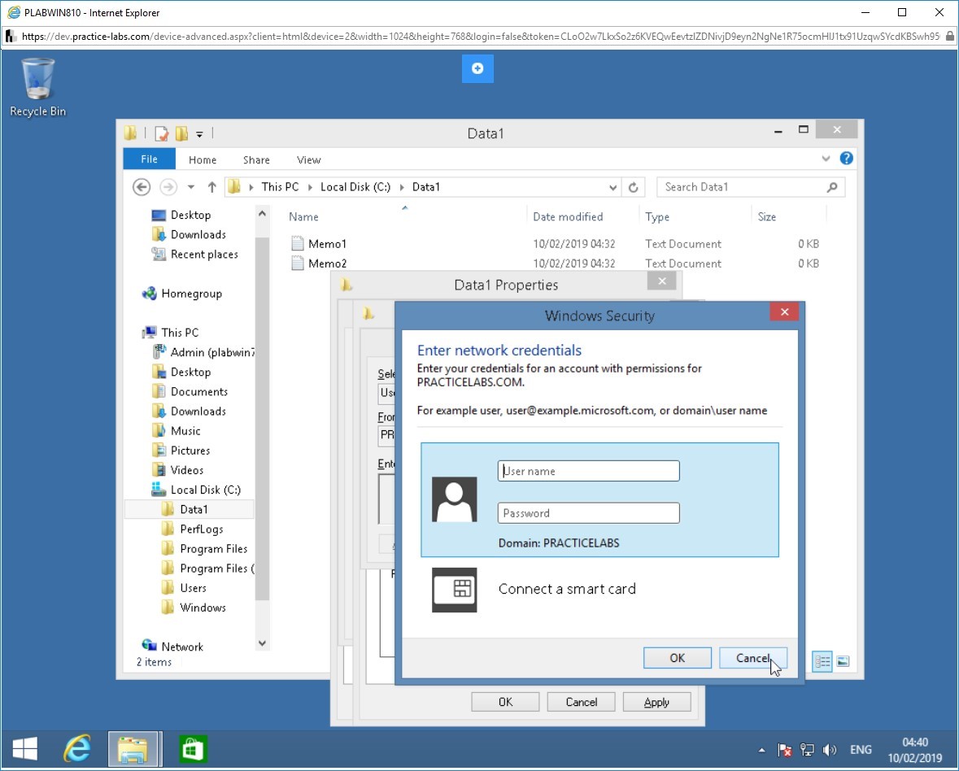This screenshot has height=771, width=959.
Task: Click This PC in the address bar
Action: click(280, 187)
